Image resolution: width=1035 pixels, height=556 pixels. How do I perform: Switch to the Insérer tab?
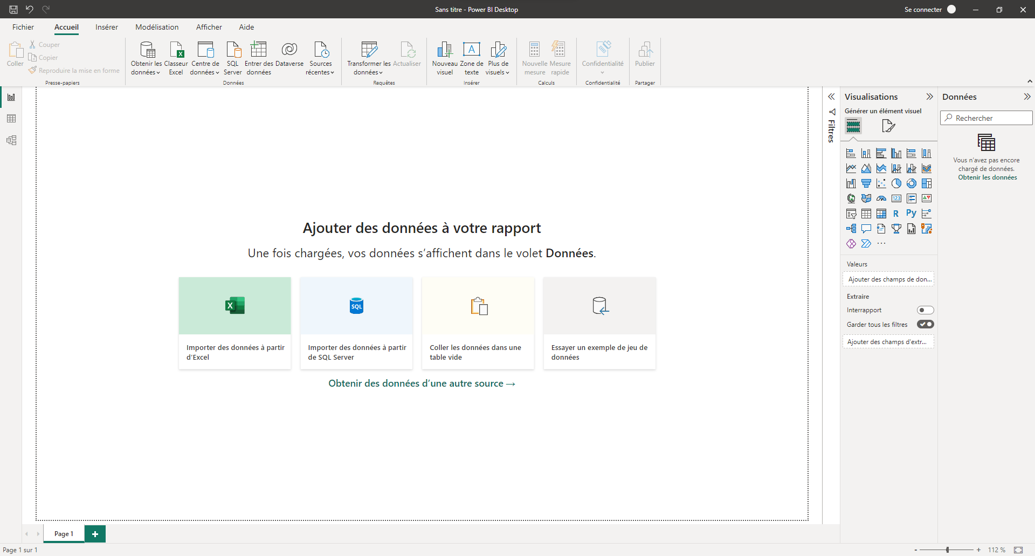(x=107, y=27)
